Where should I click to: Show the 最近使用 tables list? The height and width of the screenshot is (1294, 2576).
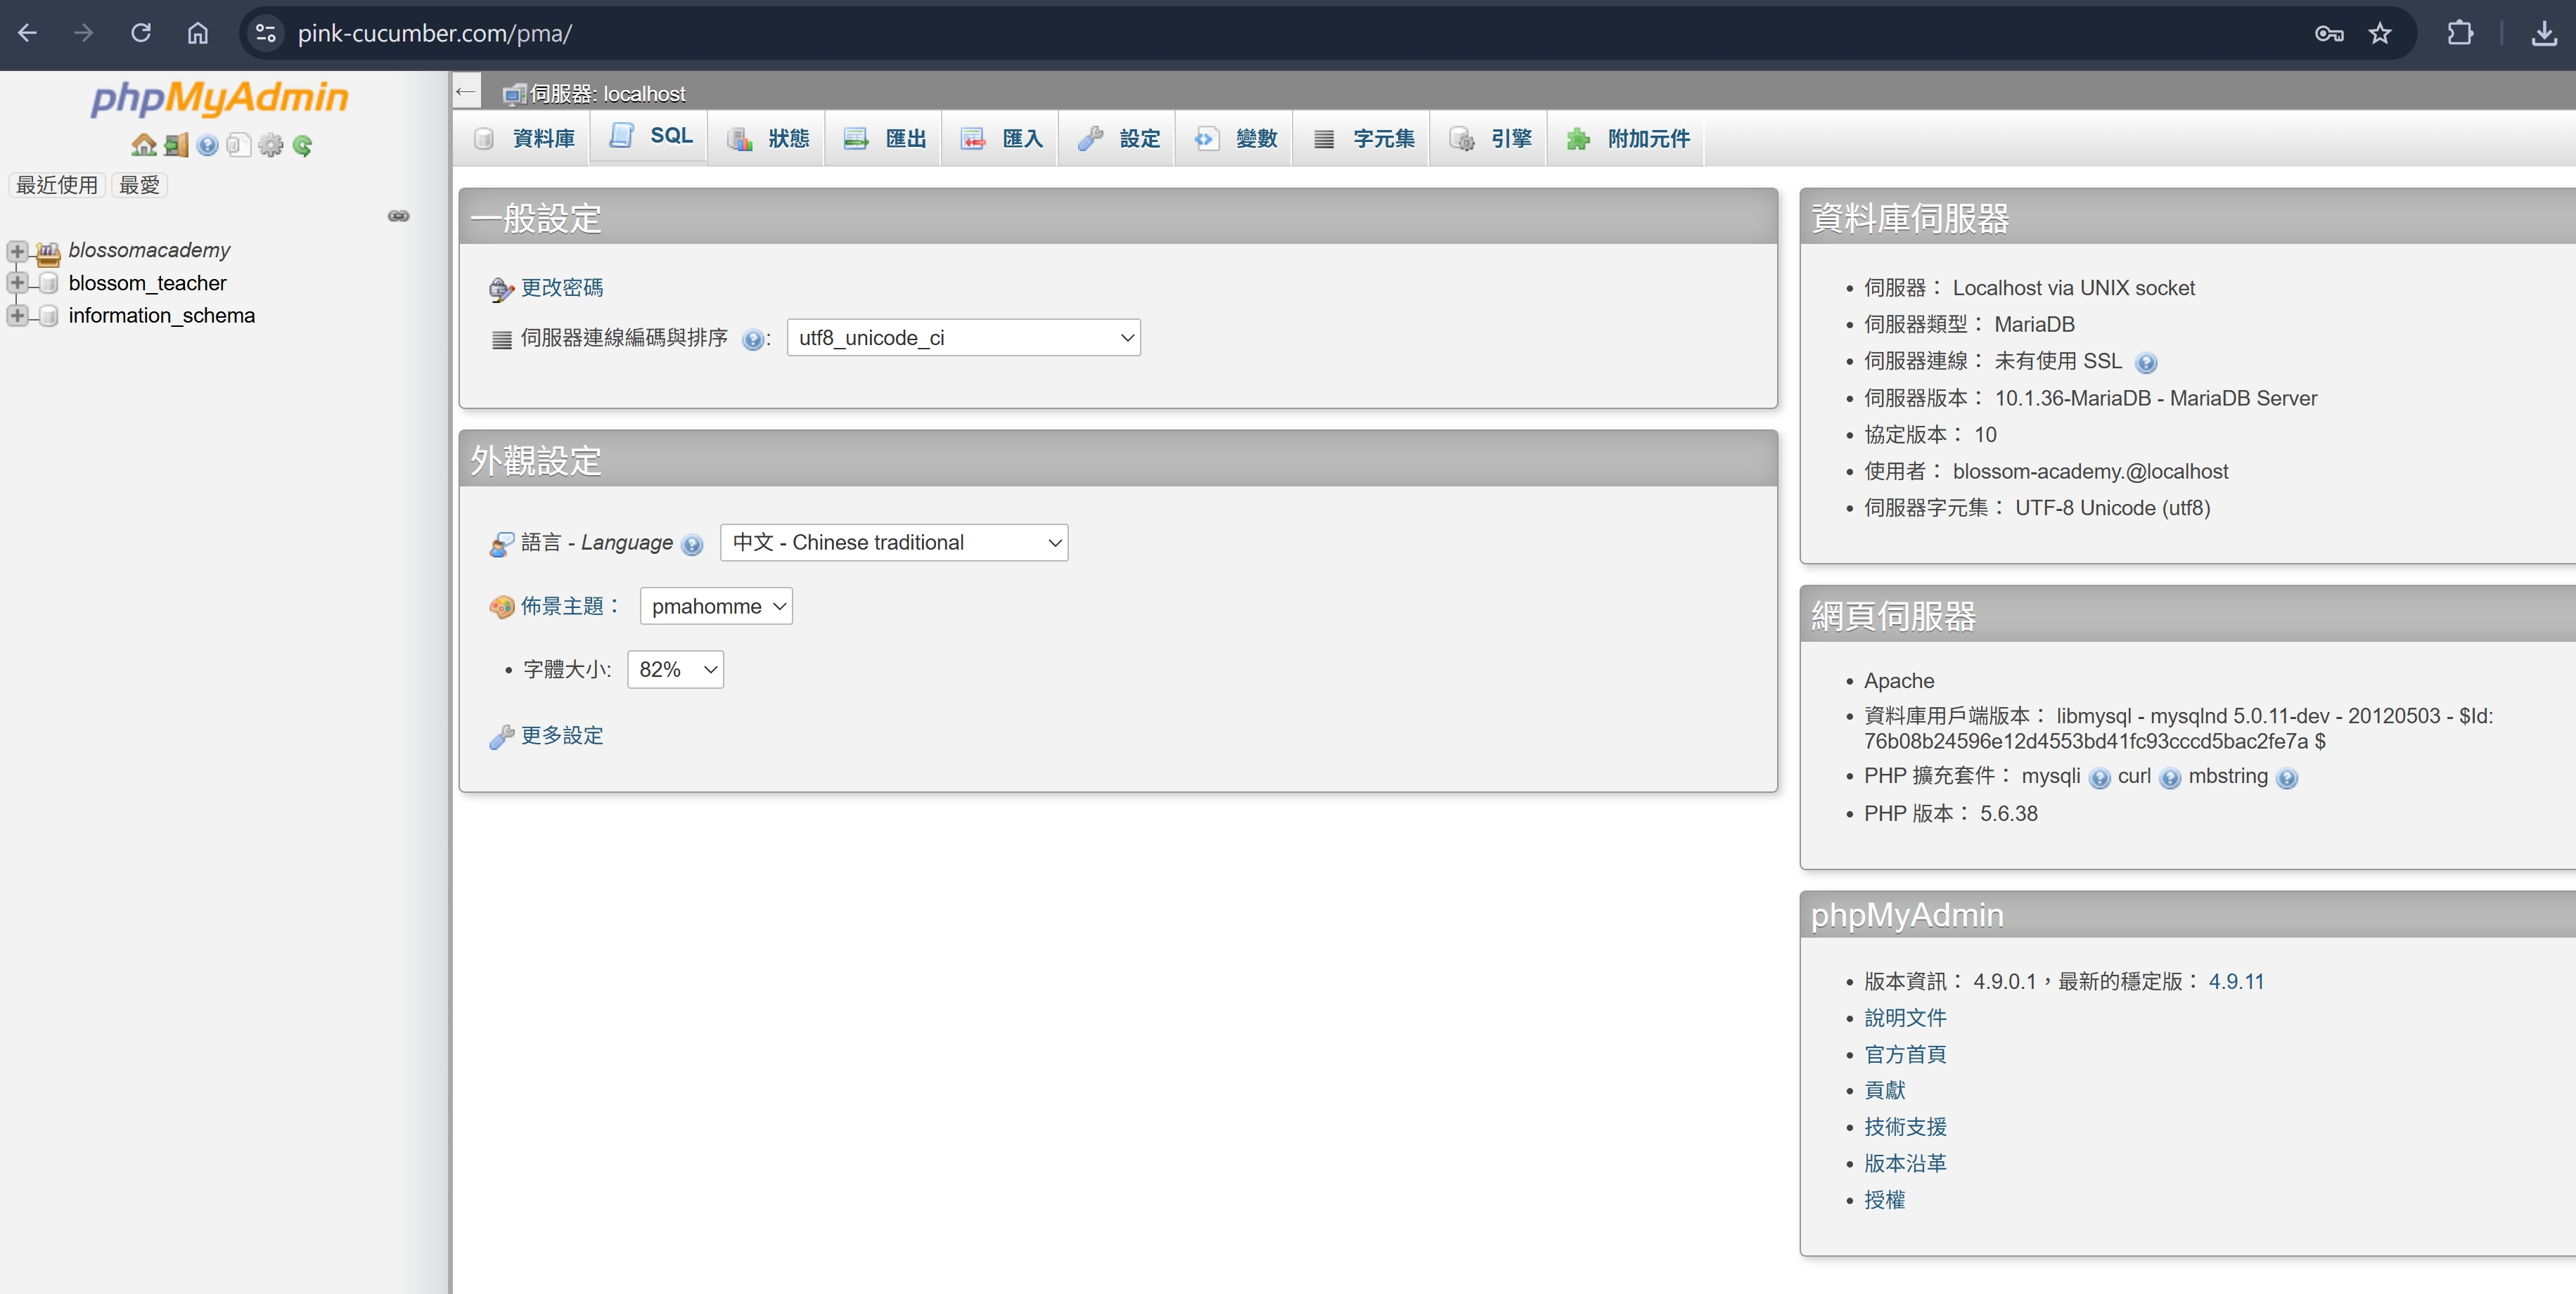(57, 185)
